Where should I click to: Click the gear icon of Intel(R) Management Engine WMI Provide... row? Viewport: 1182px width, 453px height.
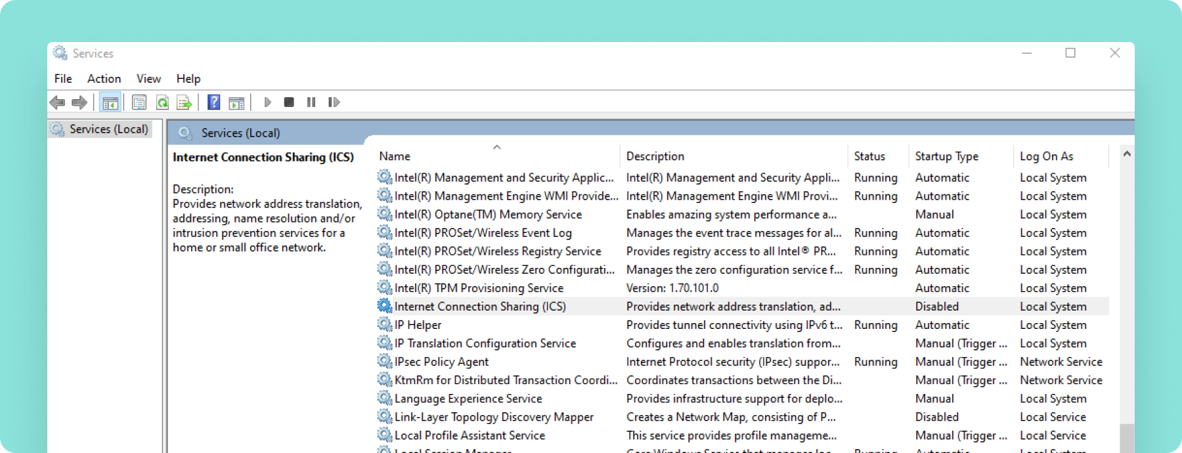pyautogui.click(x=385, y=195)
